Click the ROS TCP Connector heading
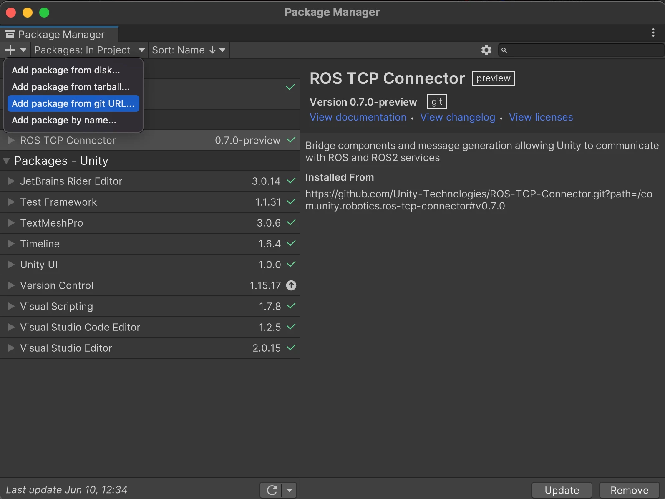The image size is (665, 499). click(x=387, y=78)
